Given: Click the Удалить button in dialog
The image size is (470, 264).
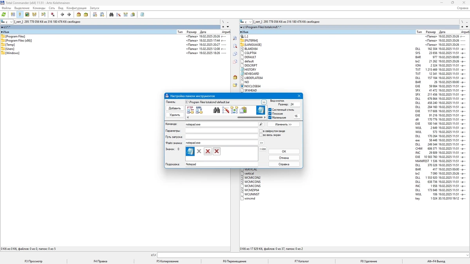Looking at the screenshot, I should pyautogui.click(x=175, y=115).
